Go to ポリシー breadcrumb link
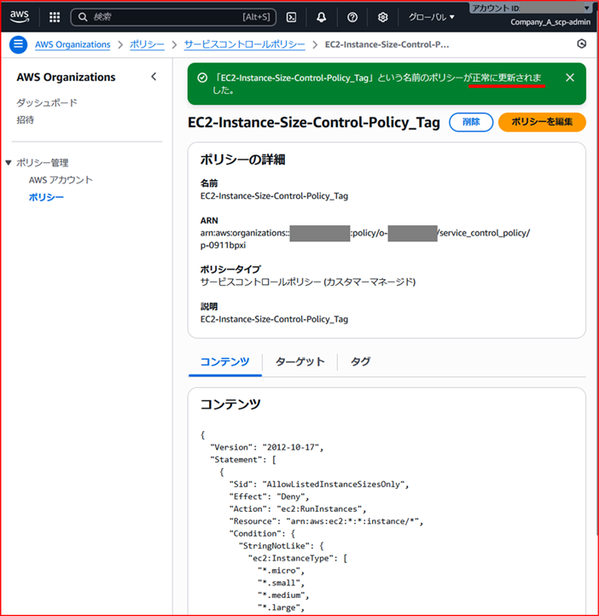 click(147, 44)
